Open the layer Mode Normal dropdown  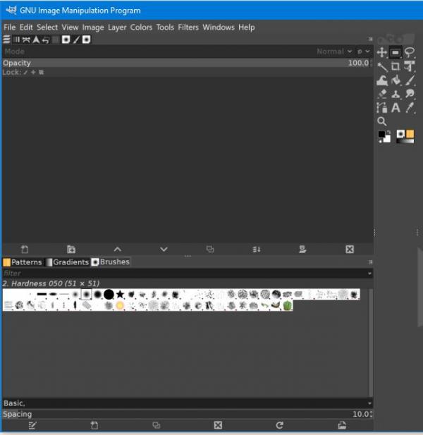pos(334,51)
